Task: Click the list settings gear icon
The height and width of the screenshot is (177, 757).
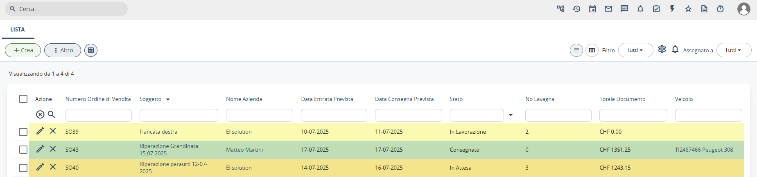Action: 662,49
